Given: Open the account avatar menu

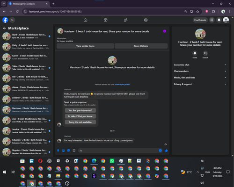Looking at the screenshot, I should [226, 20].
